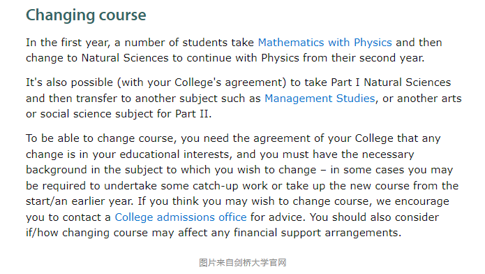This screenshot has width=485, height=274.
Task: Click the paragraph starting 'In the first year'
Action: click(234, 50)
